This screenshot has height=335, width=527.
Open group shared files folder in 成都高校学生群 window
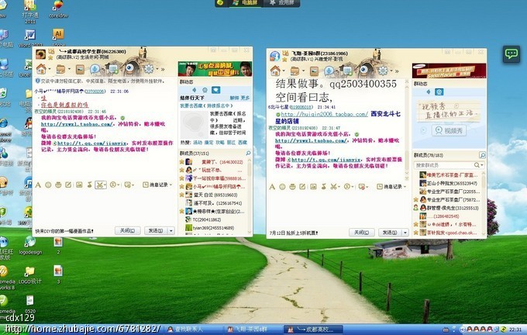(60, 69)
